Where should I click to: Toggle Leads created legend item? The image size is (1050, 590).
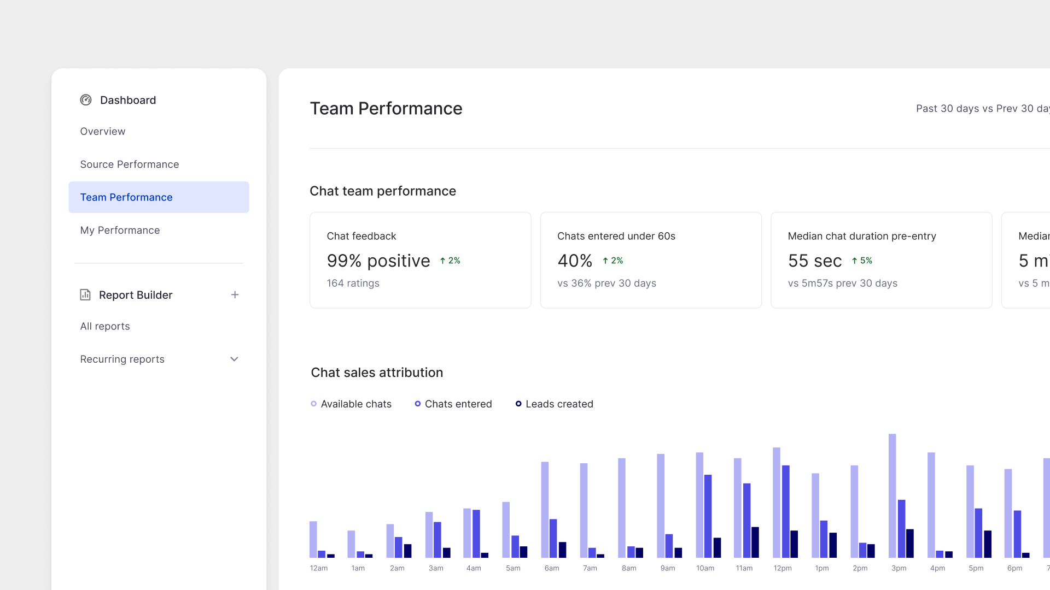tap(554, 404)
